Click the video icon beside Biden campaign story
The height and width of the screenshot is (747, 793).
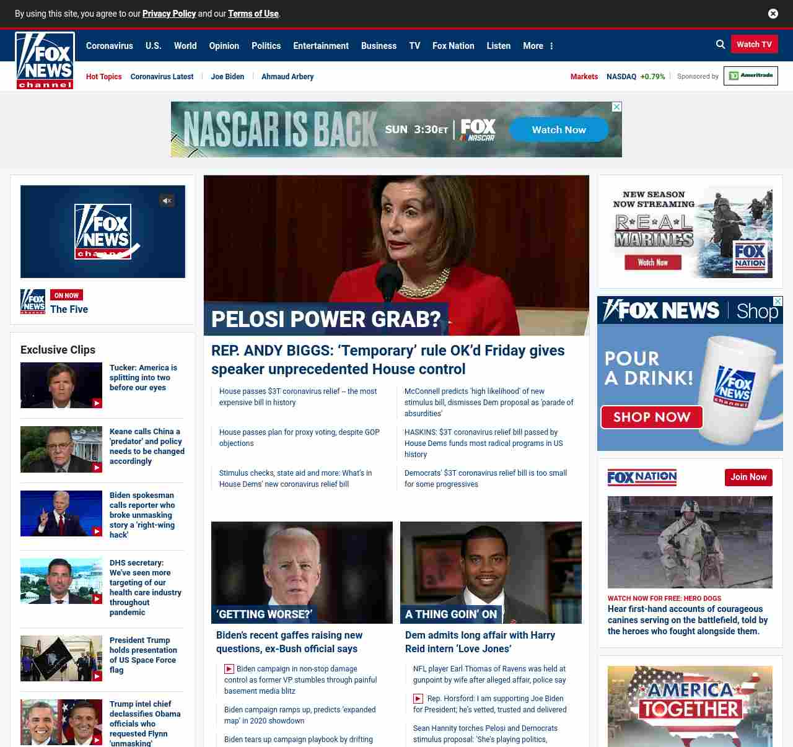[x=229, y=669]
